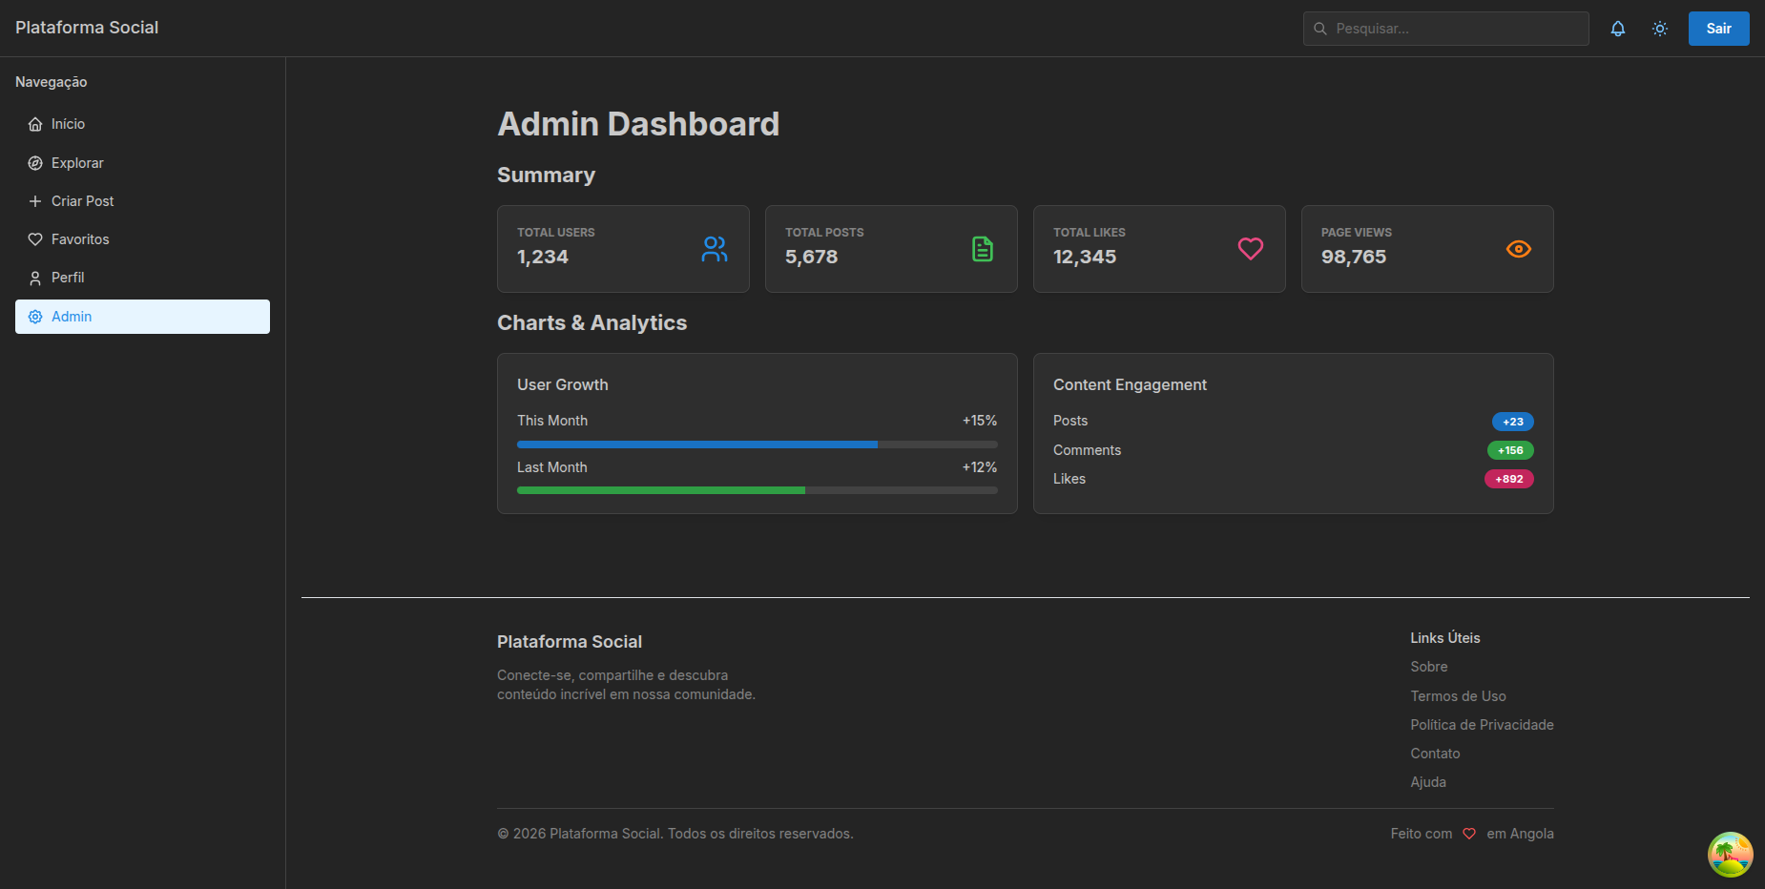Click the Total Posts document icon

pos(982,249)
